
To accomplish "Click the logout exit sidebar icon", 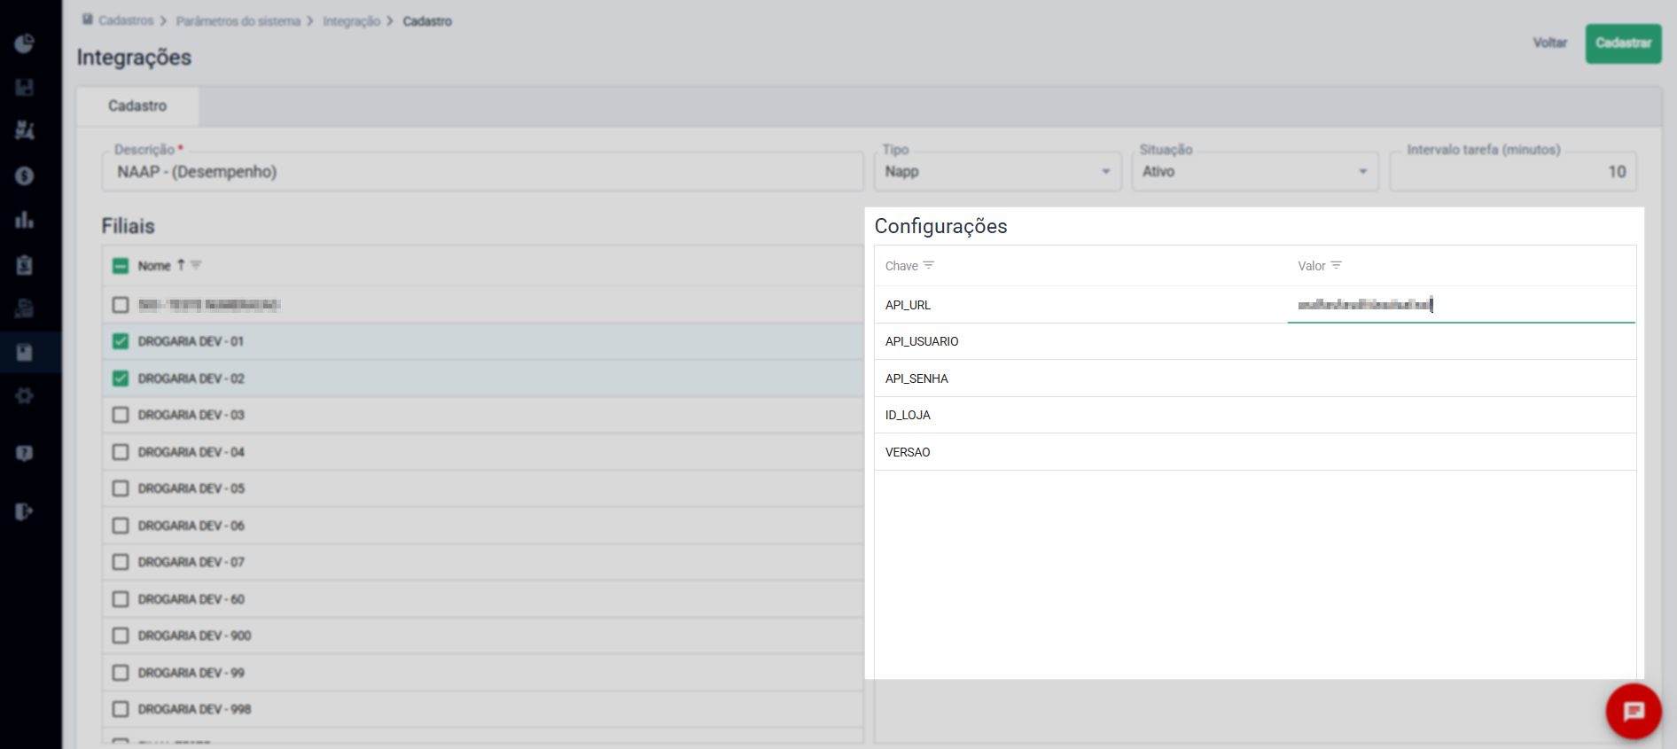I will pos(25,511).
